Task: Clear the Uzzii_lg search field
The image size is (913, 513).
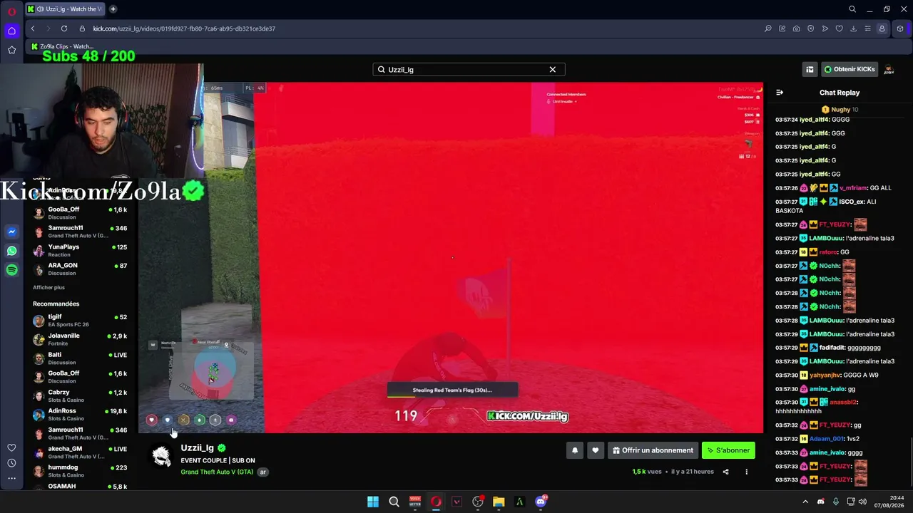Action: 552,69
